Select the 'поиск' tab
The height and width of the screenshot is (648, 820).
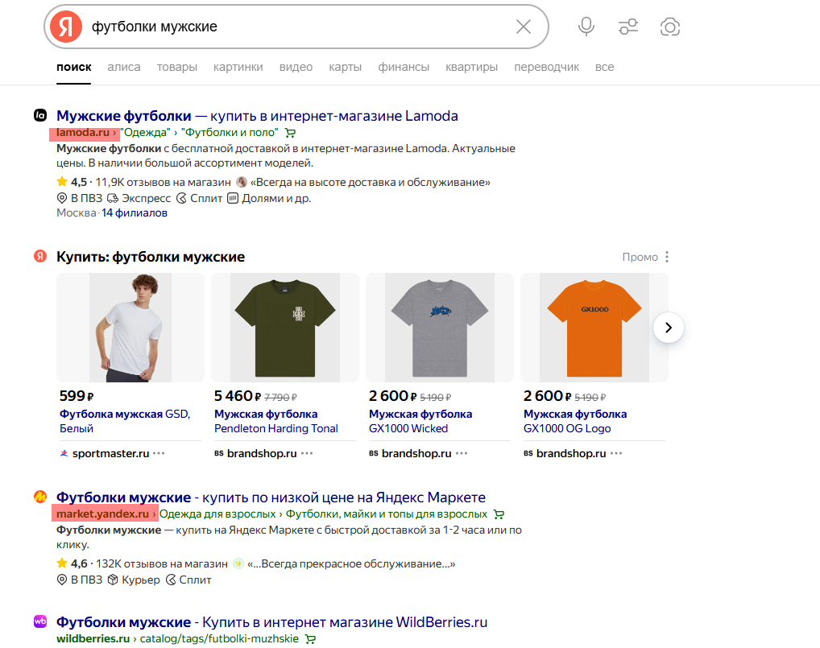pos(74,67)
